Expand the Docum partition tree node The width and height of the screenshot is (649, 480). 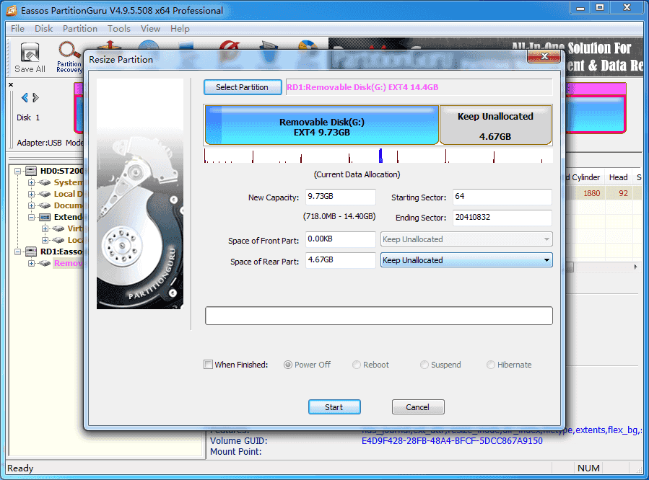31,205
